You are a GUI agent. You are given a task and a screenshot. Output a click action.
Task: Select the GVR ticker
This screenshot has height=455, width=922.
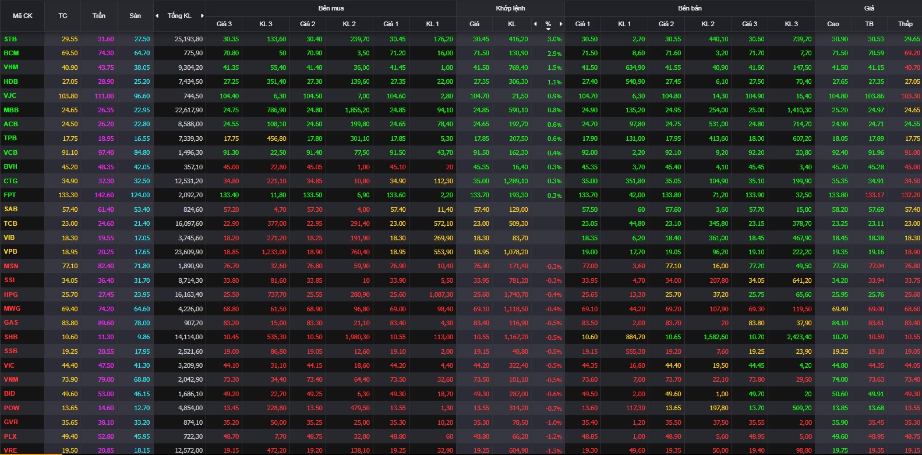tap(10, 422)
